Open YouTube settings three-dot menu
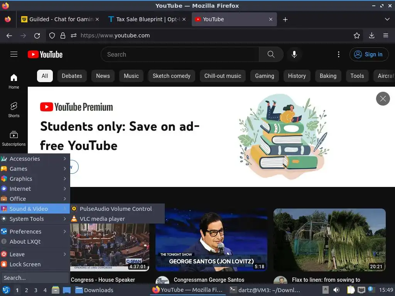 [x=339, y=54]
